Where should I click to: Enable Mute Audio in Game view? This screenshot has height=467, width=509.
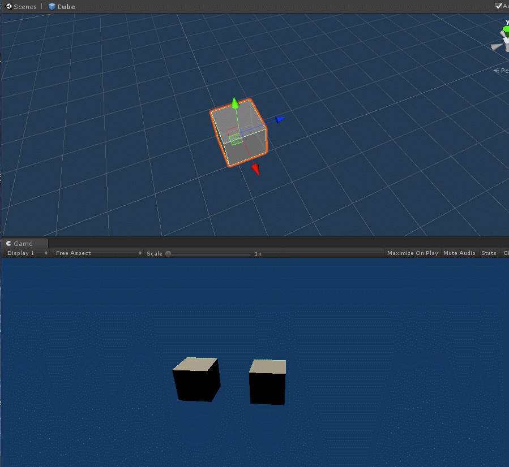pyautogui.click(x=459, y=253)
